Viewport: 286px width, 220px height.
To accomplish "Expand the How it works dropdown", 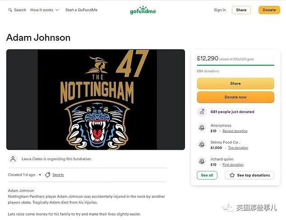I will tap(45, 10).
